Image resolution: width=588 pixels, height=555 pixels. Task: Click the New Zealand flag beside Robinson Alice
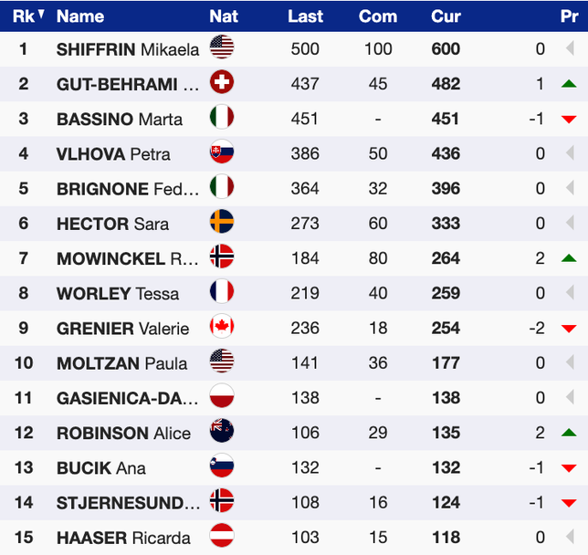(x=222, y=433)
